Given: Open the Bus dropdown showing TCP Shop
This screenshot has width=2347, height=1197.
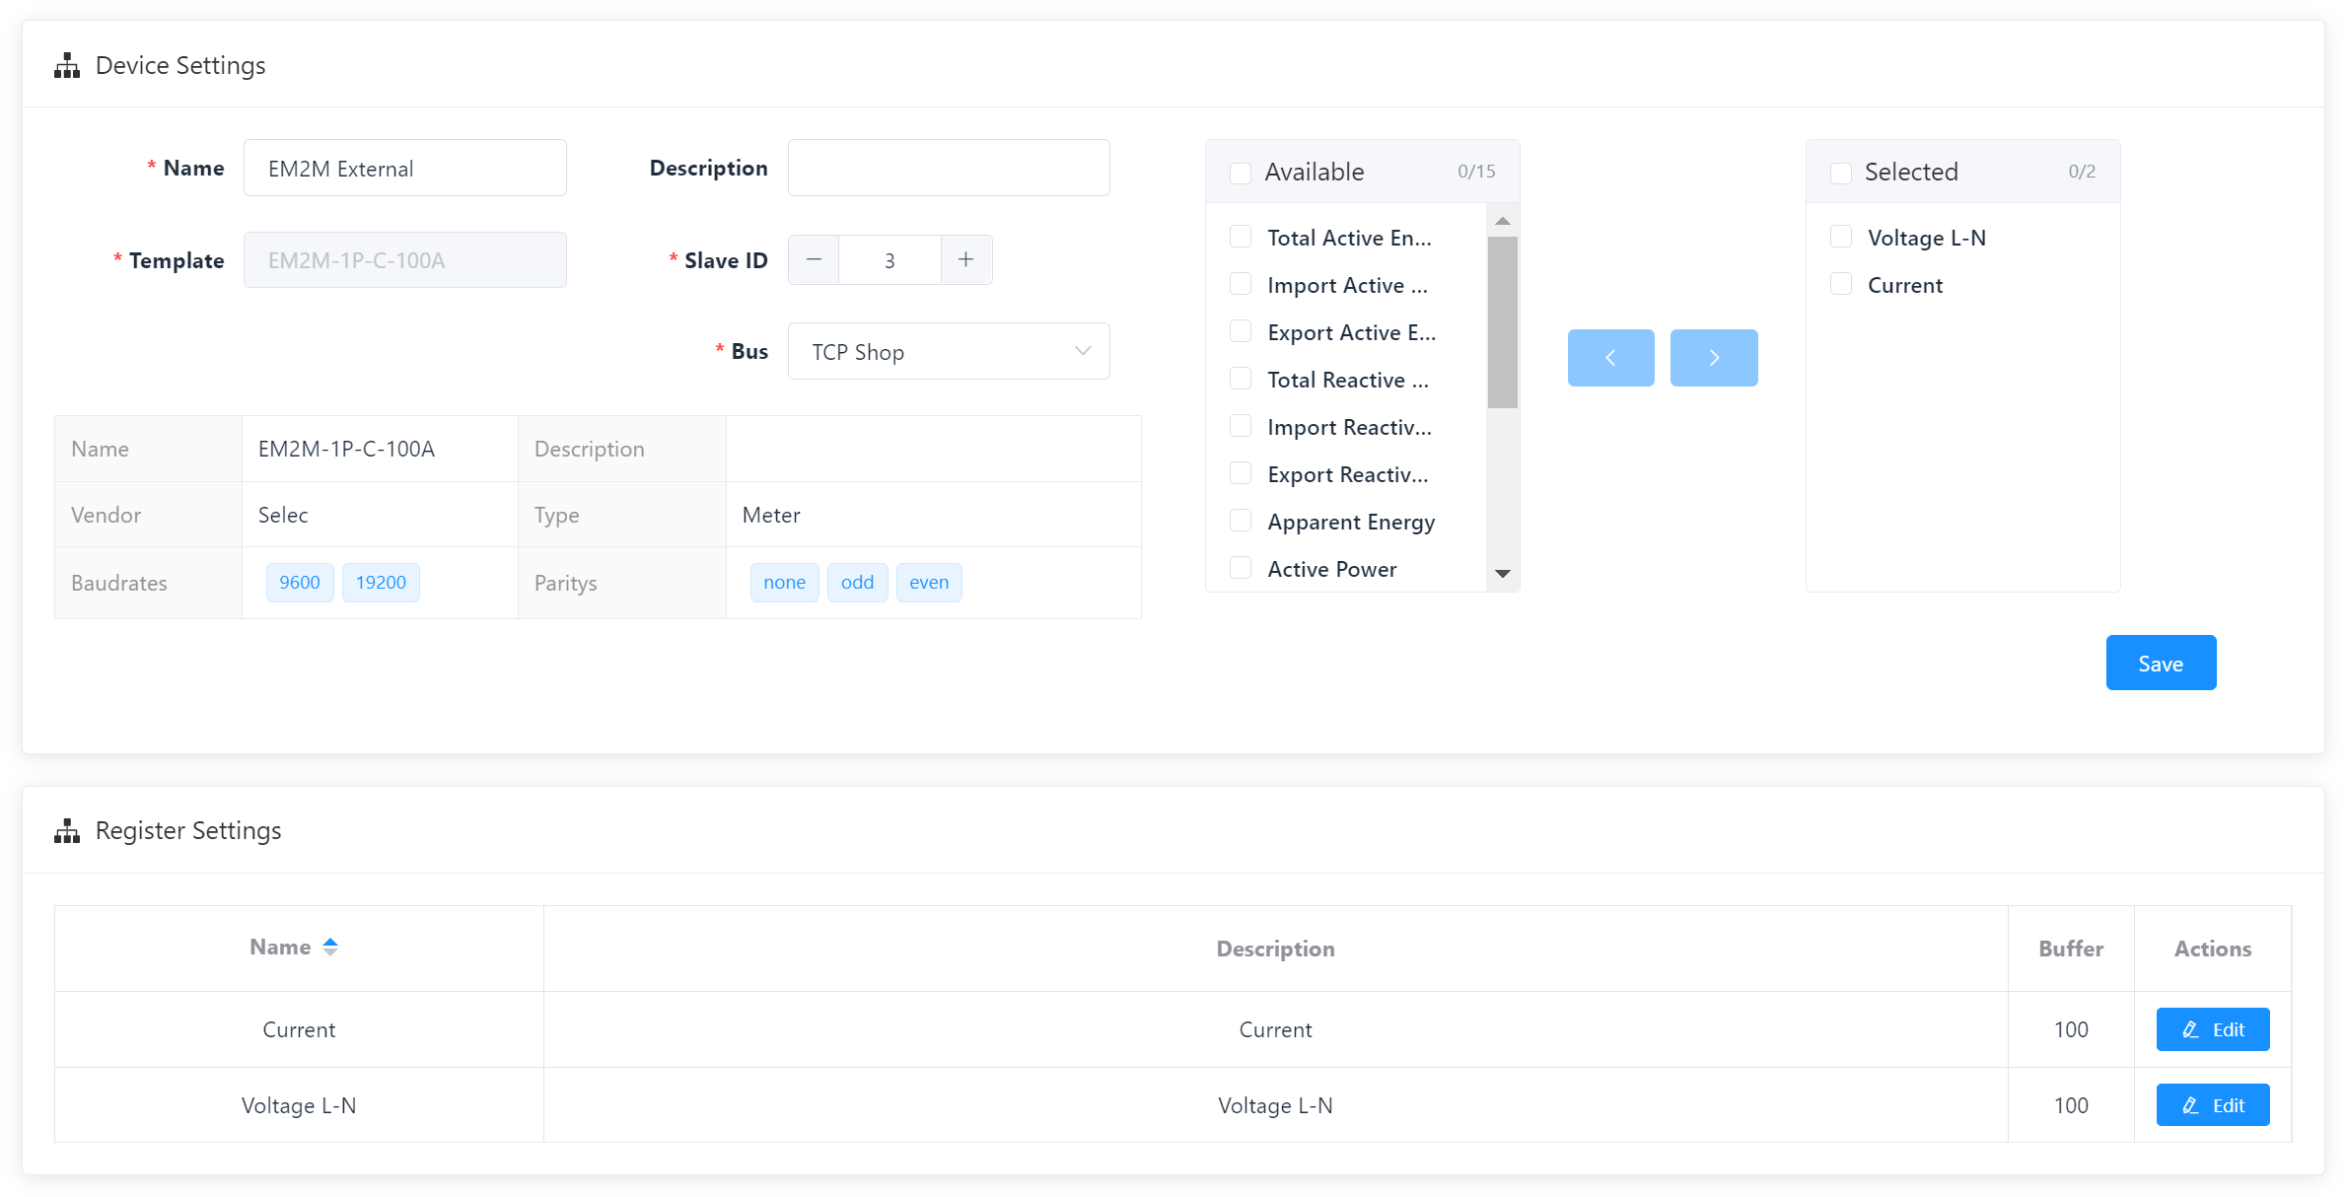Looking at the screenshot, I should 948,352.
